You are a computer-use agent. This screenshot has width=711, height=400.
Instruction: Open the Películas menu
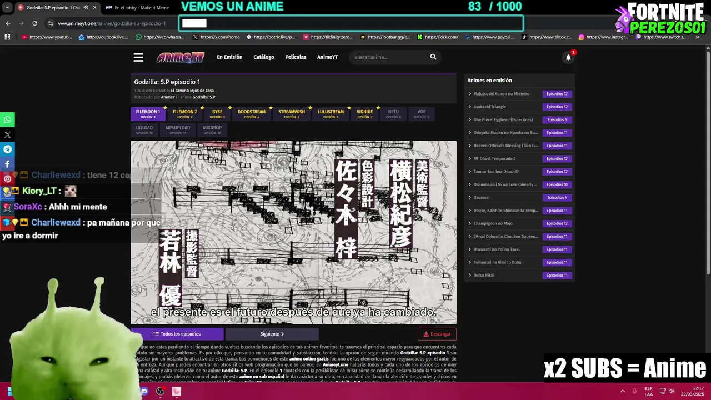tap(296, 57)
